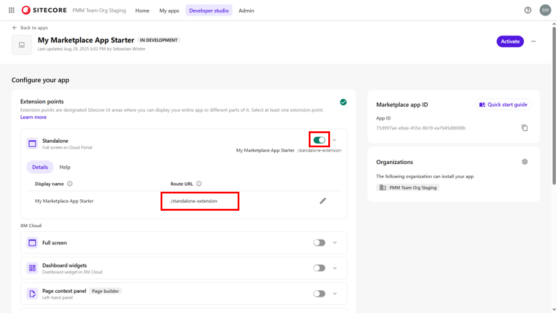Screen dimensions: 557x313
Task: Expand the Full screen section chevron
Action: [335, 243]
